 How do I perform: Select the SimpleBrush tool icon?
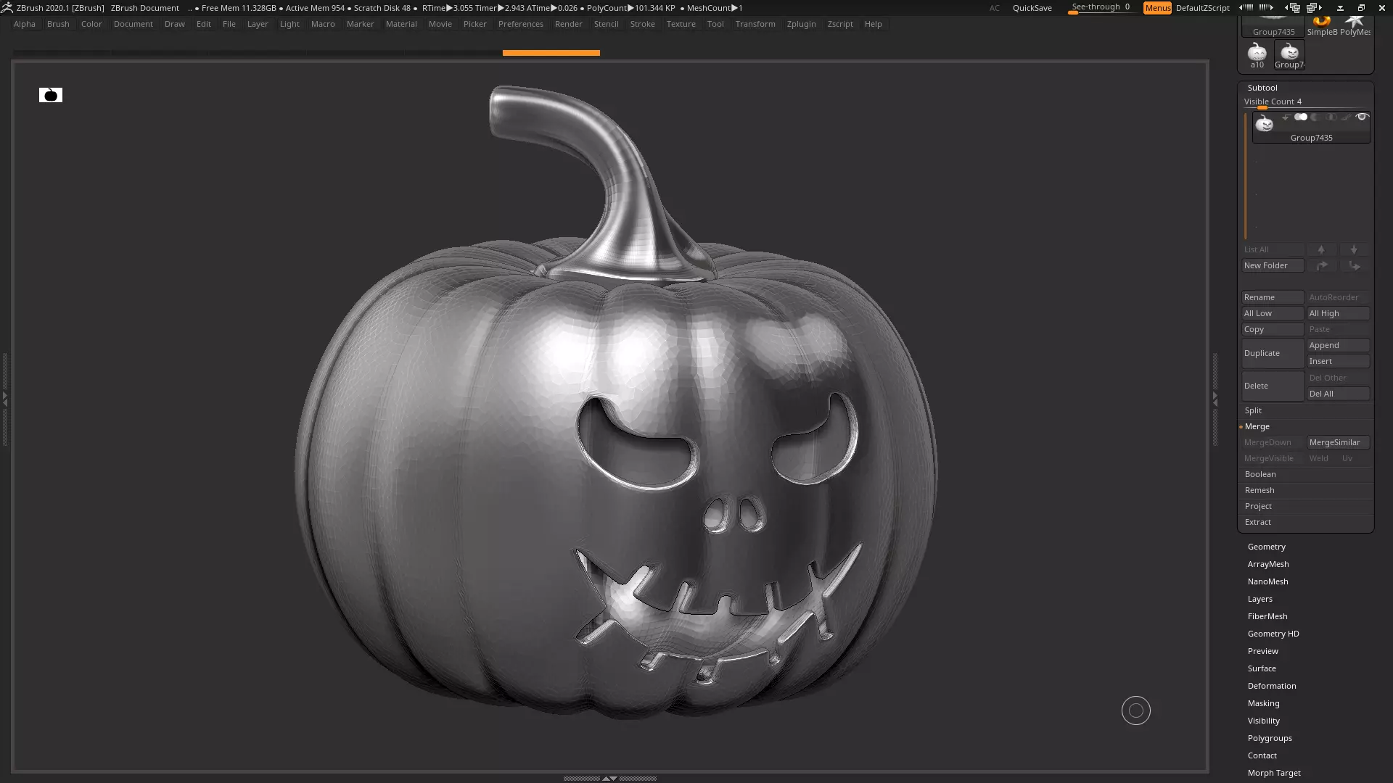1322,23
